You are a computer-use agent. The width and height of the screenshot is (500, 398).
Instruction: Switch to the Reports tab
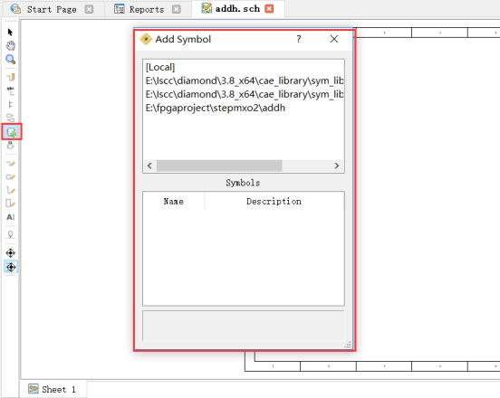147,10
